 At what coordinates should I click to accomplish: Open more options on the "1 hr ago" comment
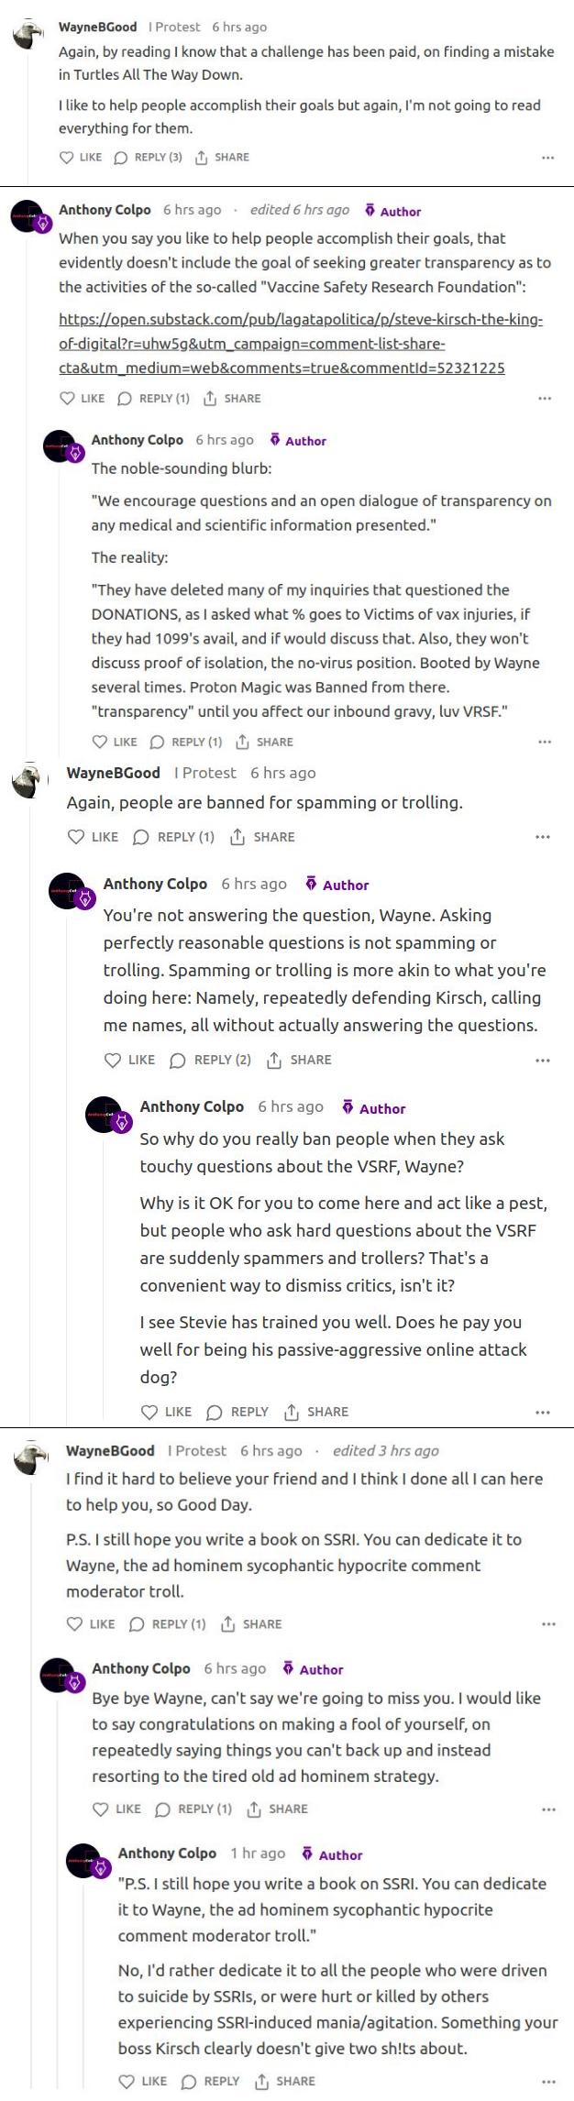click(x=548, y=2081)
